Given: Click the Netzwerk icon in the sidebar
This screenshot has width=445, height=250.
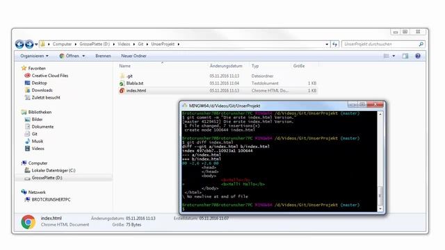Looking at the screenshot, I should [24, 192].
